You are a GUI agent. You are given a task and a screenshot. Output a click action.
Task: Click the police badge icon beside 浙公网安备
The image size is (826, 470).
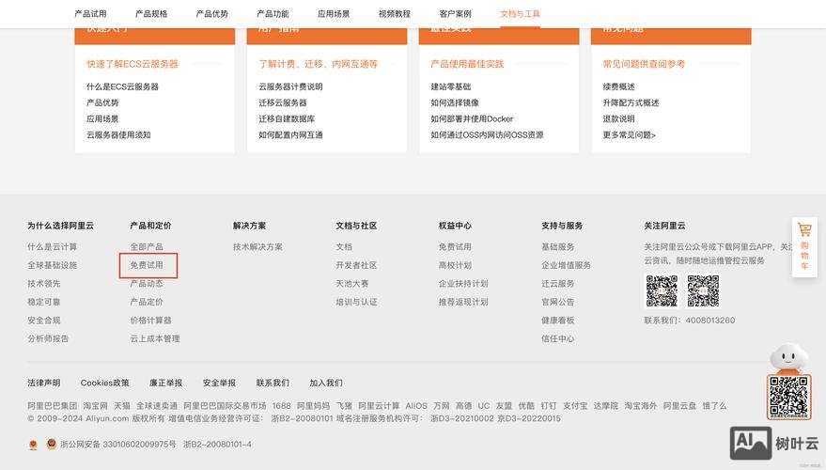[x=51, y=445]
